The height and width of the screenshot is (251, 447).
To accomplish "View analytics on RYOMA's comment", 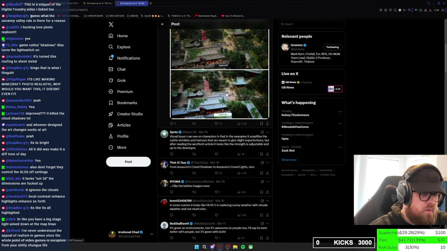I will click(x=241, y=192).
